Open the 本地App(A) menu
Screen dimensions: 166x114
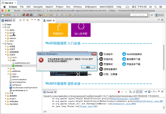(91, 7)
